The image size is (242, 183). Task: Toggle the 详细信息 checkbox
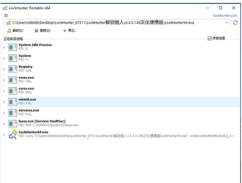(209, 38)
